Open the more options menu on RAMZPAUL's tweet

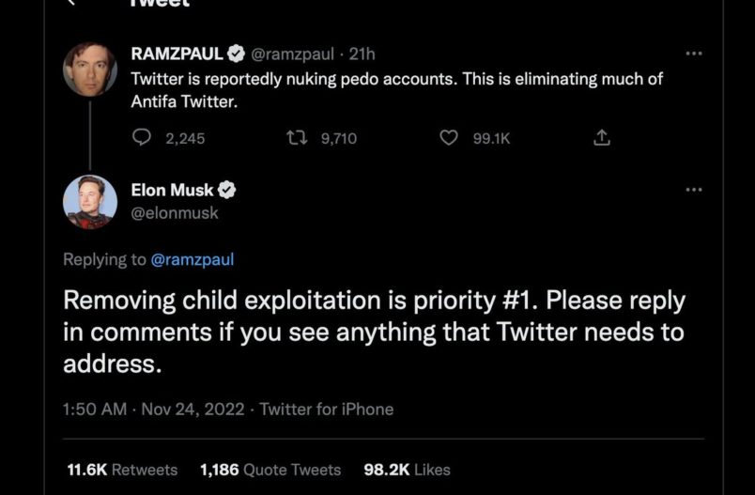point(694,54)
